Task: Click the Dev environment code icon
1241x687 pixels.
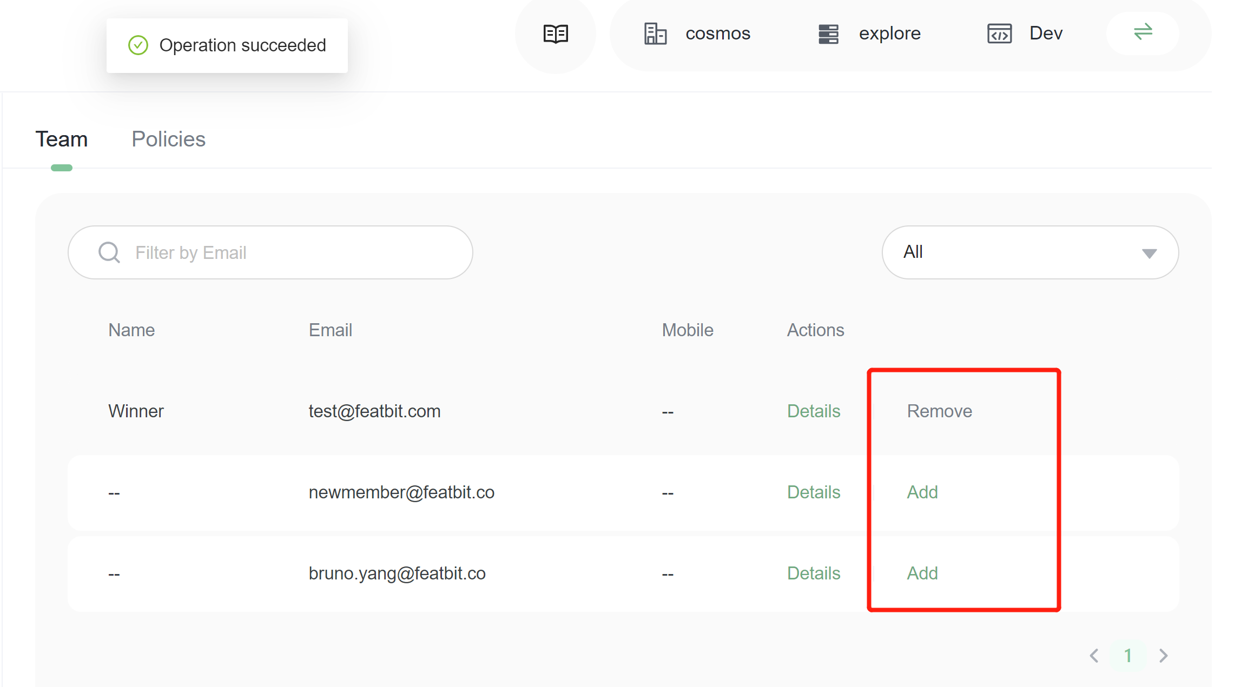Action: click(x=999, y=34)
